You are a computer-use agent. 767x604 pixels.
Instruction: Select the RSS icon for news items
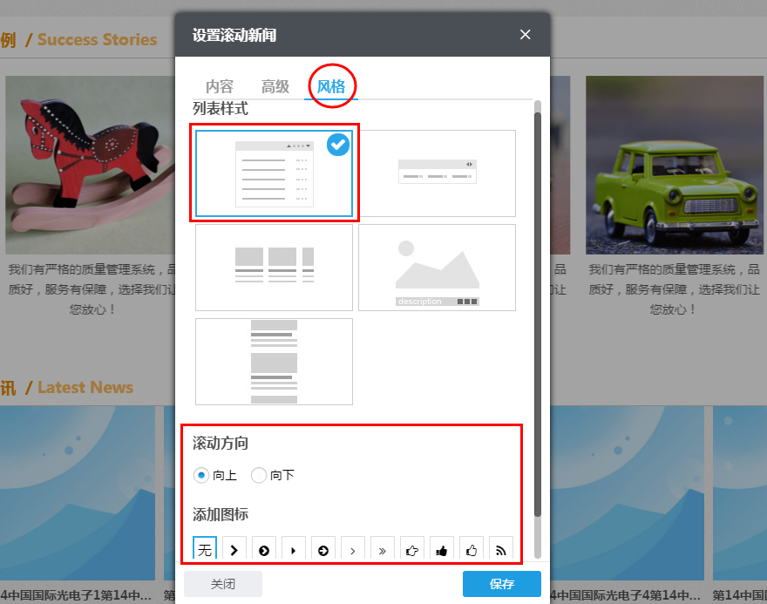point(500,548)
